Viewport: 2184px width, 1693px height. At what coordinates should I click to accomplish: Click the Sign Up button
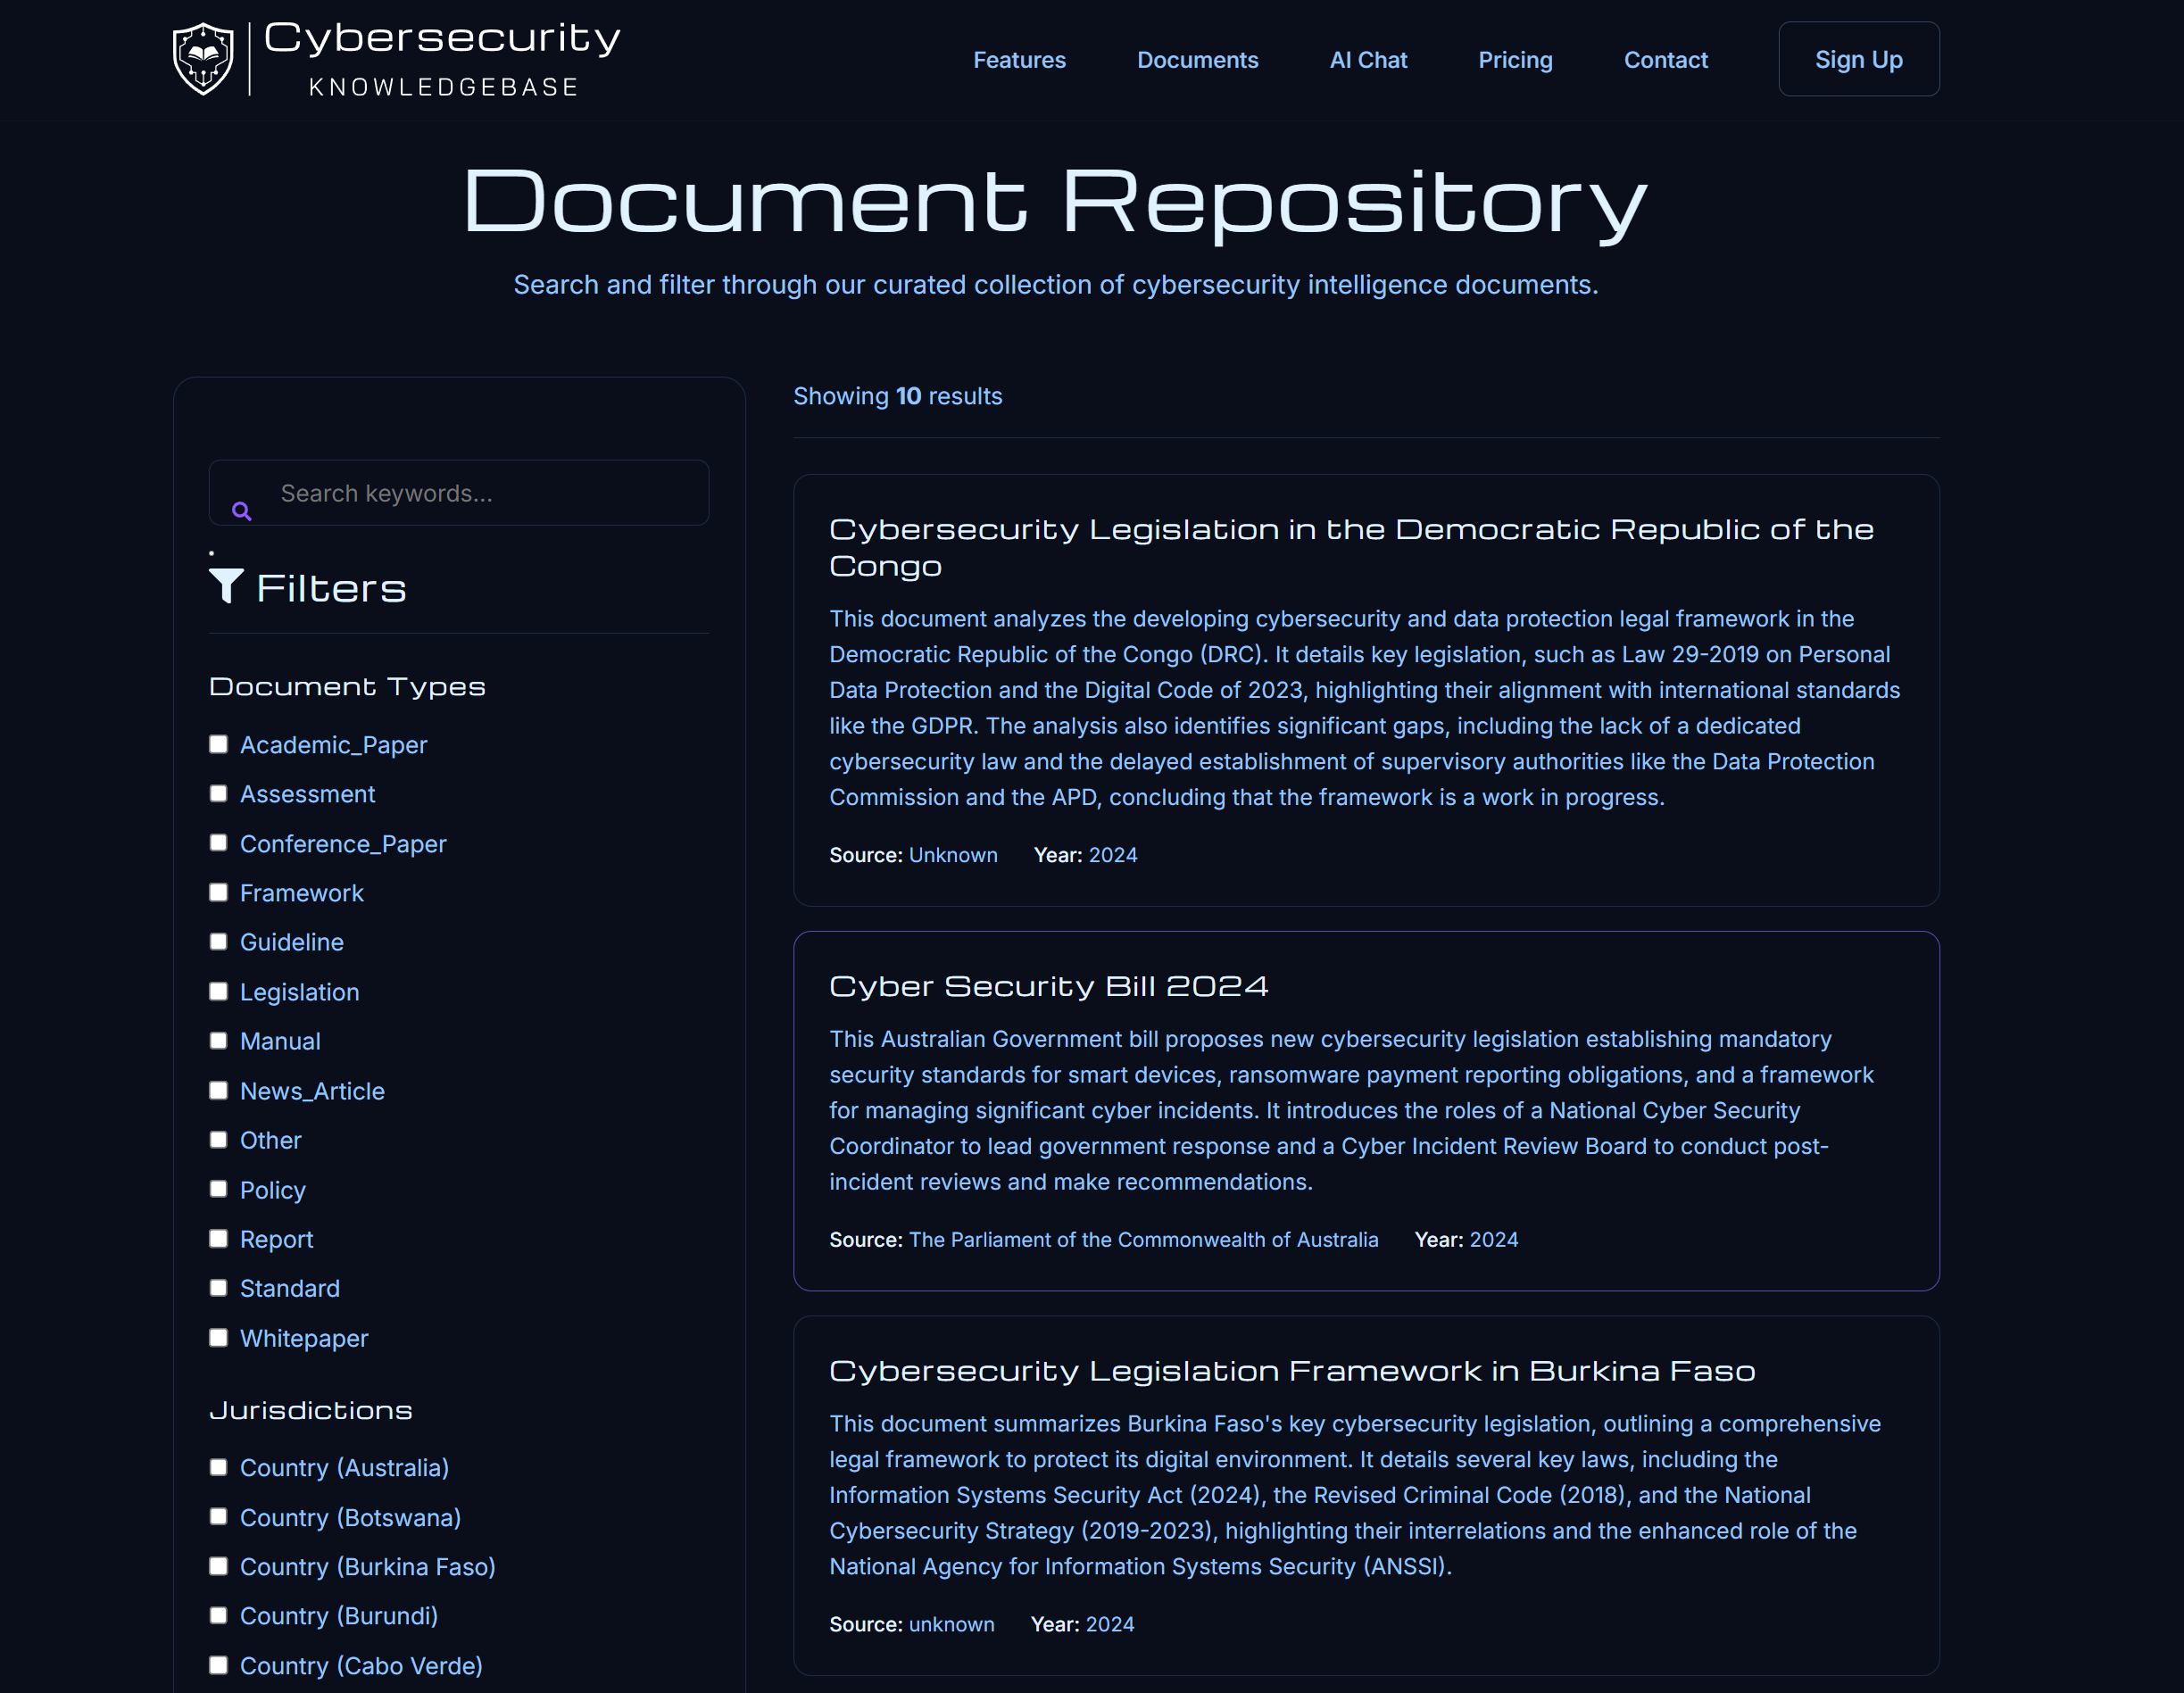(1857, 59)
